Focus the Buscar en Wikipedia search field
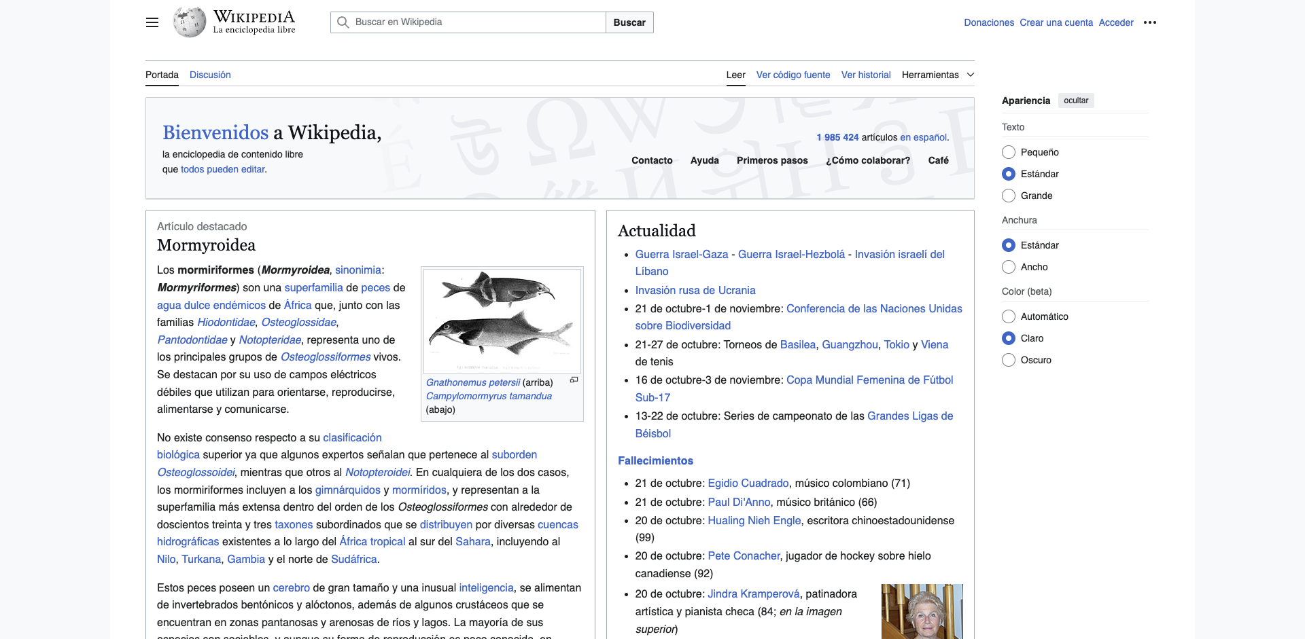This screenshot has height=639, width=1305. tap(468, 22)
